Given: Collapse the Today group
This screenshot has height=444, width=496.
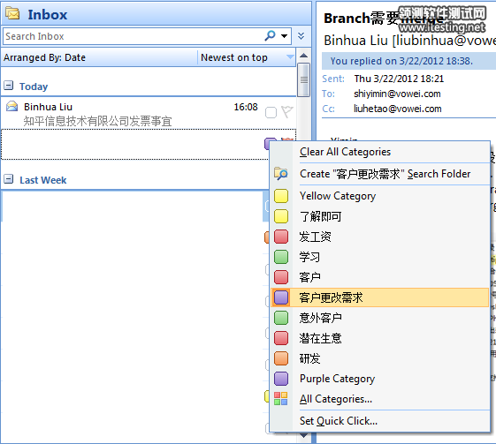Looking at the screenshot, I should pyautogui.click(x=9, y=86).
